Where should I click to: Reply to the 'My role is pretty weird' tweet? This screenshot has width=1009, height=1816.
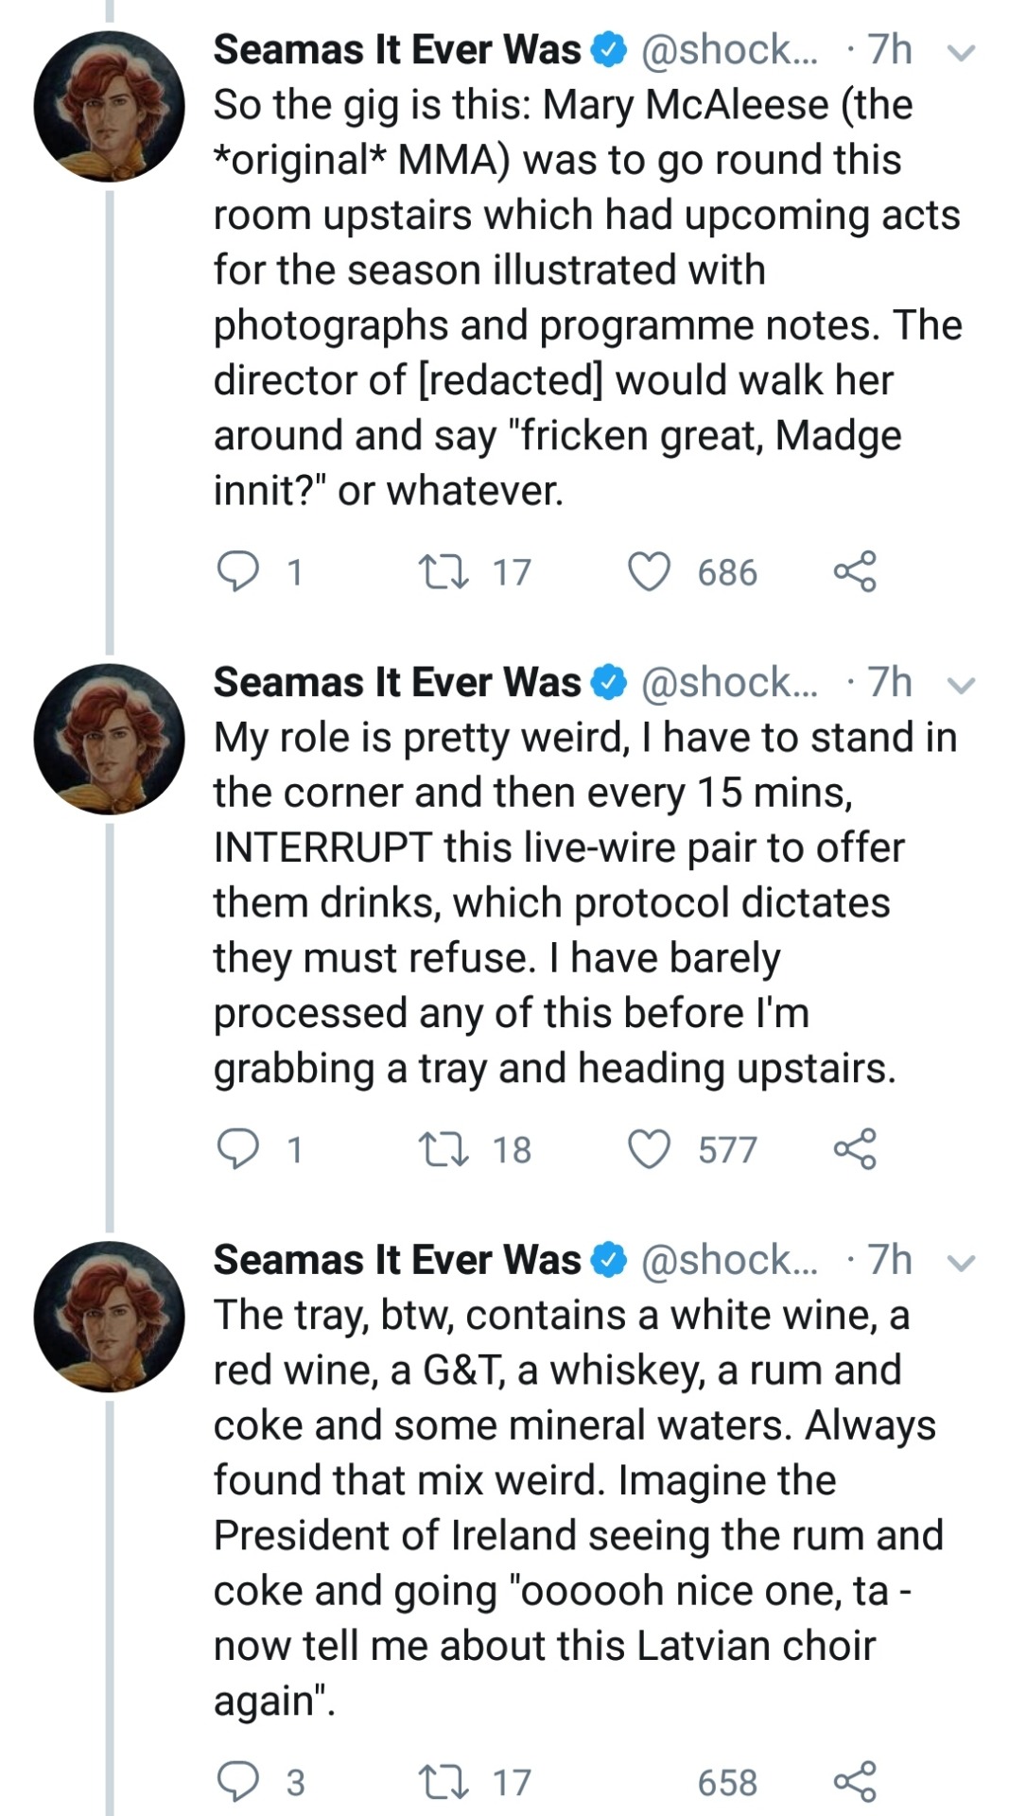pos(237,1148)
